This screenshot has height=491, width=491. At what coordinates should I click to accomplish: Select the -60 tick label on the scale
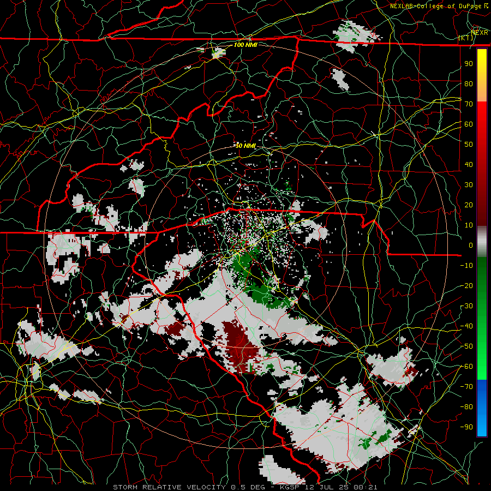click(x=466, y=367)
